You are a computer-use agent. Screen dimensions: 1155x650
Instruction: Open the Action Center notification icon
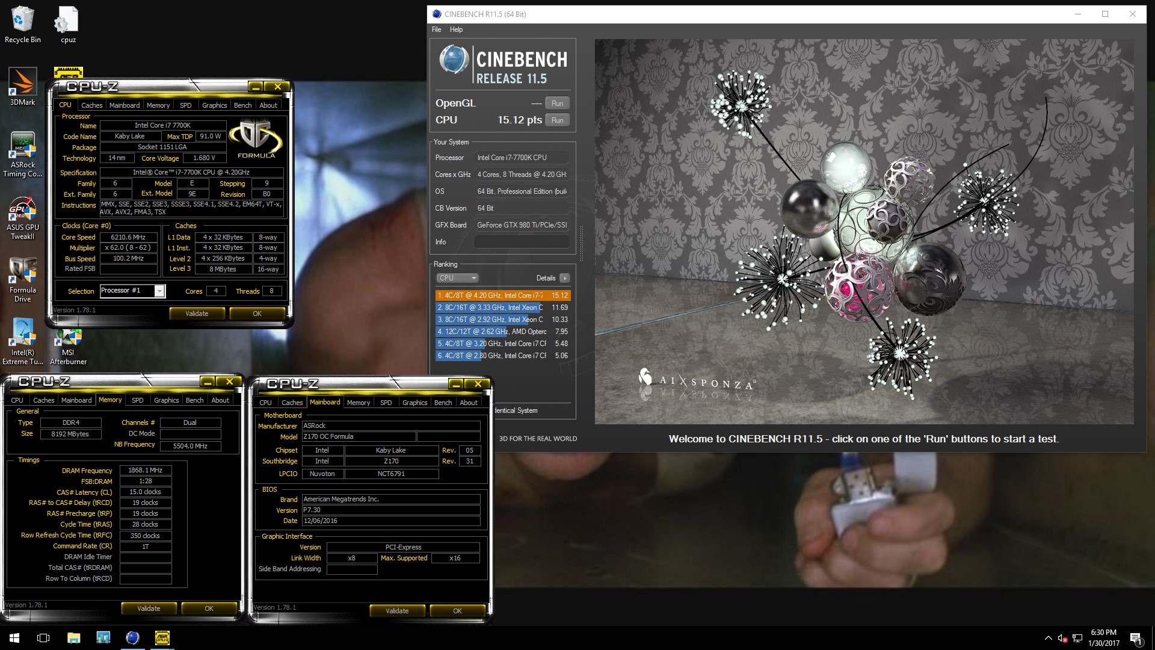[x=1136, y=638]
